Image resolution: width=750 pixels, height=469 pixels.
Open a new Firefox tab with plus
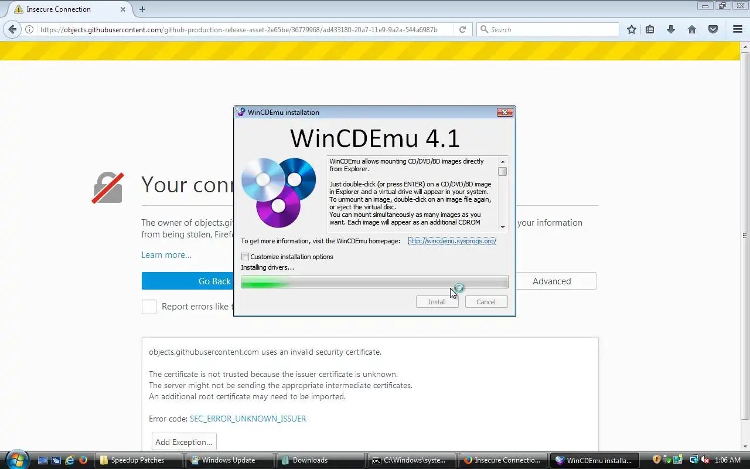point(142,9)
